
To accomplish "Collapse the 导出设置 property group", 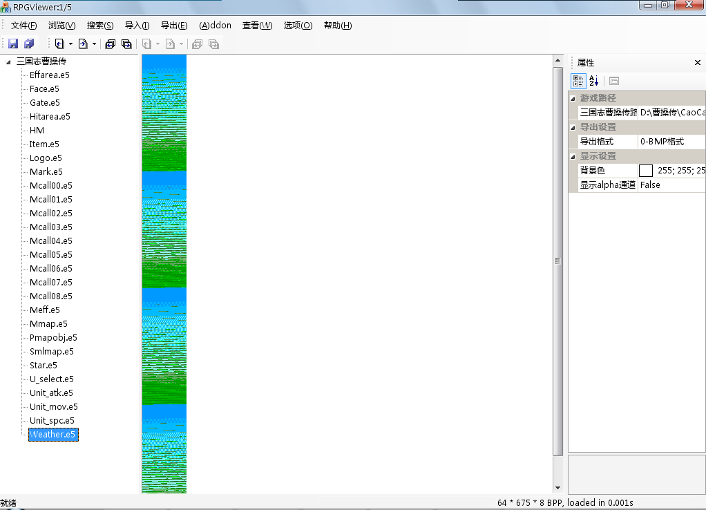I will coord(573,127).
